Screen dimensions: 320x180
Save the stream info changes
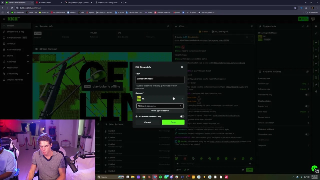click(173, 122)
